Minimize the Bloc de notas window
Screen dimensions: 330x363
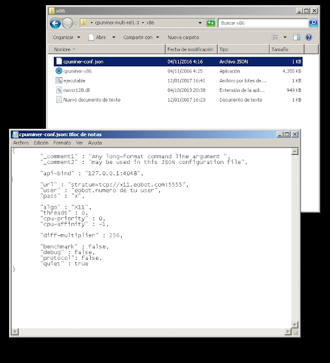coord(280,134)
